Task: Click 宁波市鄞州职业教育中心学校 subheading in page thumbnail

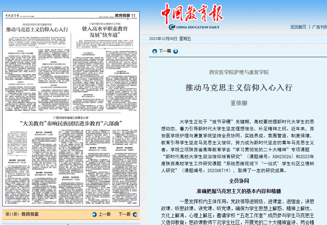Action: 105,24
